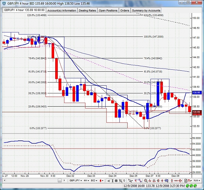This screenshot has width=204, height=190.
Task: Click the right-hand 100.0% (147.2000) Fibonacci label
Action: pyautogui.click(x=153, y=37)
